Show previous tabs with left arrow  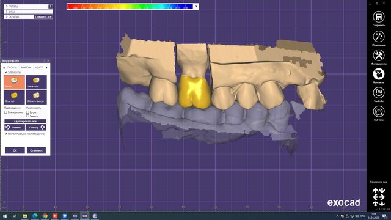pos(4,68)
